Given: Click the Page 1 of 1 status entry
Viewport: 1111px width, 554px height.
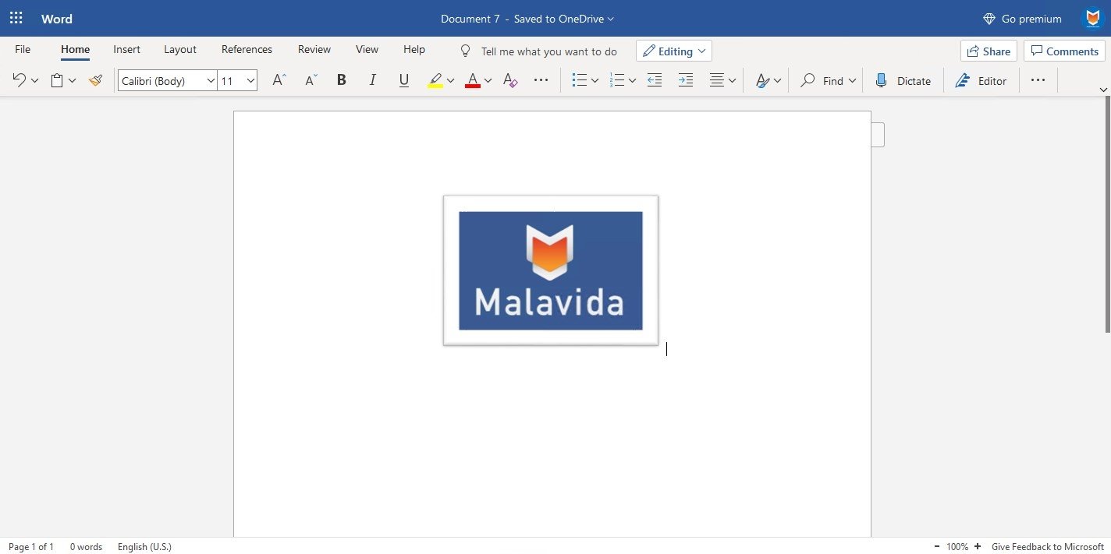Looking at the screenshot, I should click(x=31, y=547).
